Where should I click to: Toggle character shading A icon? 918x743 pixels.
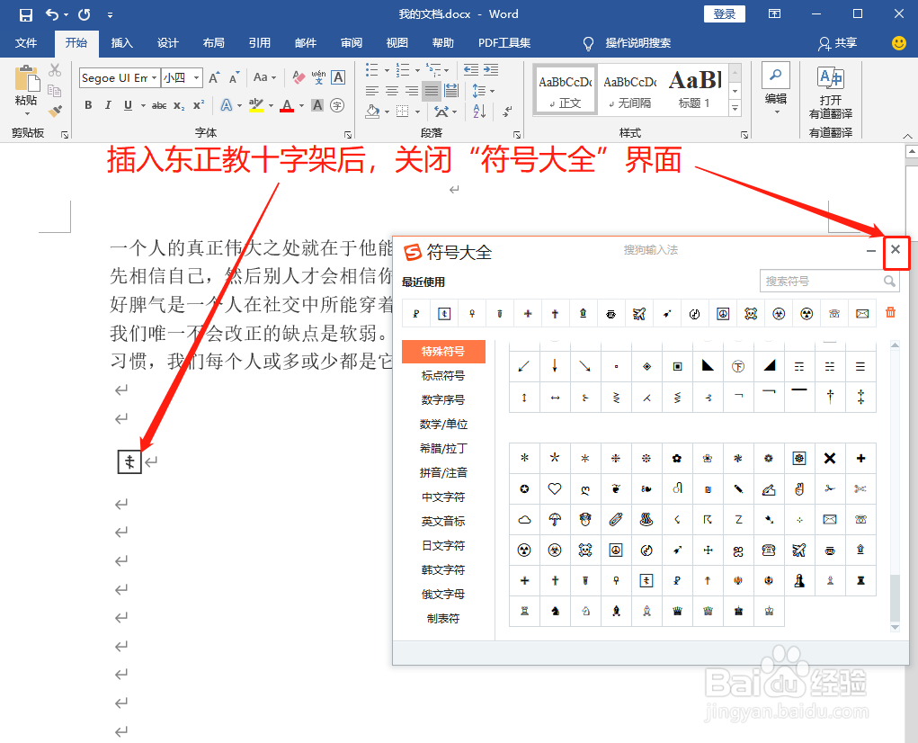pos(317,105)
